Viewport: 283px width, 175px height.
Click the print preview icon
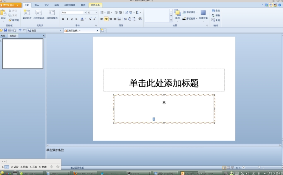click(x=14, y=30)
